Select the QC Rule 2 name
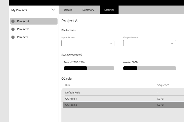This screenshot has width=184, height=122. pos(71,105)
